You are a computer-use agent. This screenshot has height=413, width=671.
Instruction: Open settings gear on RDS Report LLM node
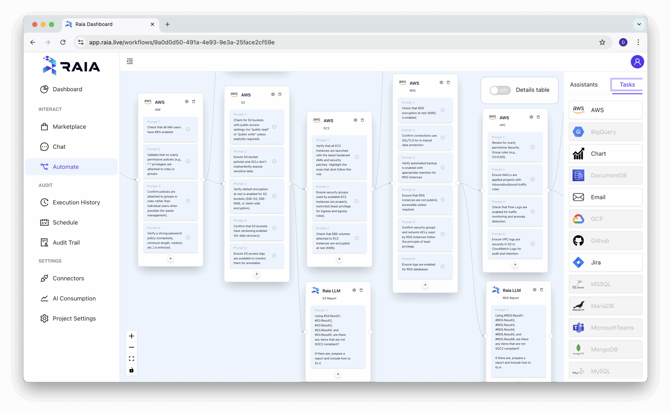534,290
